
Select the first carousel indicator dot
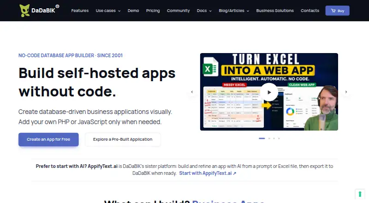[262, 138]
